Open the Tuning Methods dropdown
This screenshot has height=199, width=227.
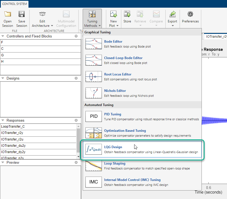click(92, 19)
